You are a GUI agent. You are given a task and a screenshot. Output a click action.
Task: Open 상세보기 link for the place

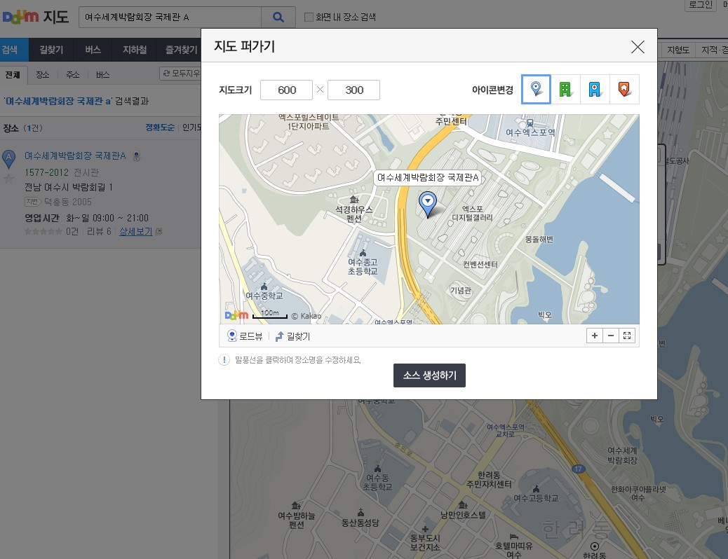[x=136, y=231]
